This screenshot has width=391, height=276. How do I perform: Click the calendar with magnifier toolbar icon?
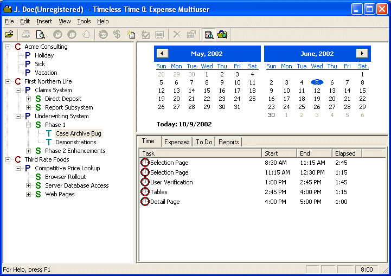click(x=209, y=34)
